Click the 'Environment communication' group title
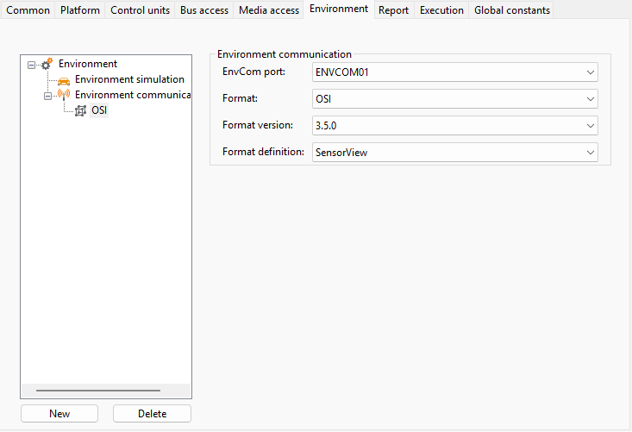Viewport: 632px width, 432px height. click(x=285, y=54)
